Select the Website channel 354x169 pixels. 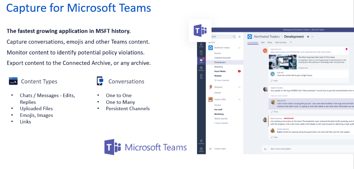point(218,76)
